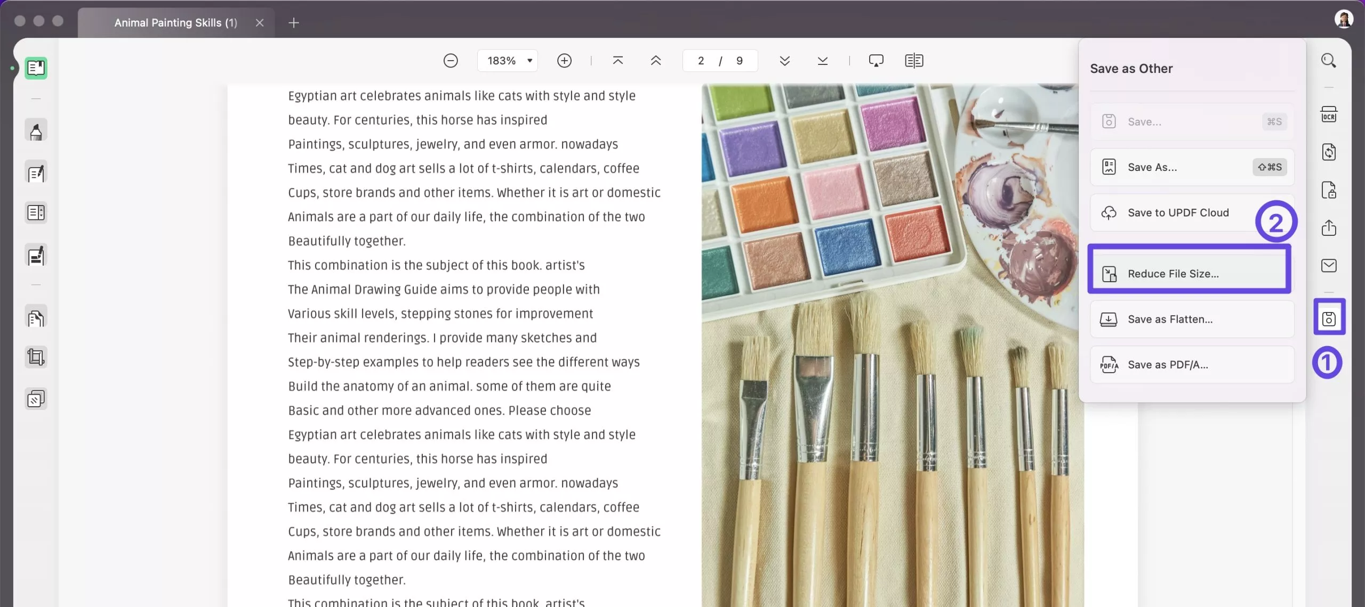Viewport: 1365px width, 607px height.
Task: Choose Save as Flatten... option
Action: click(1192, 319)
